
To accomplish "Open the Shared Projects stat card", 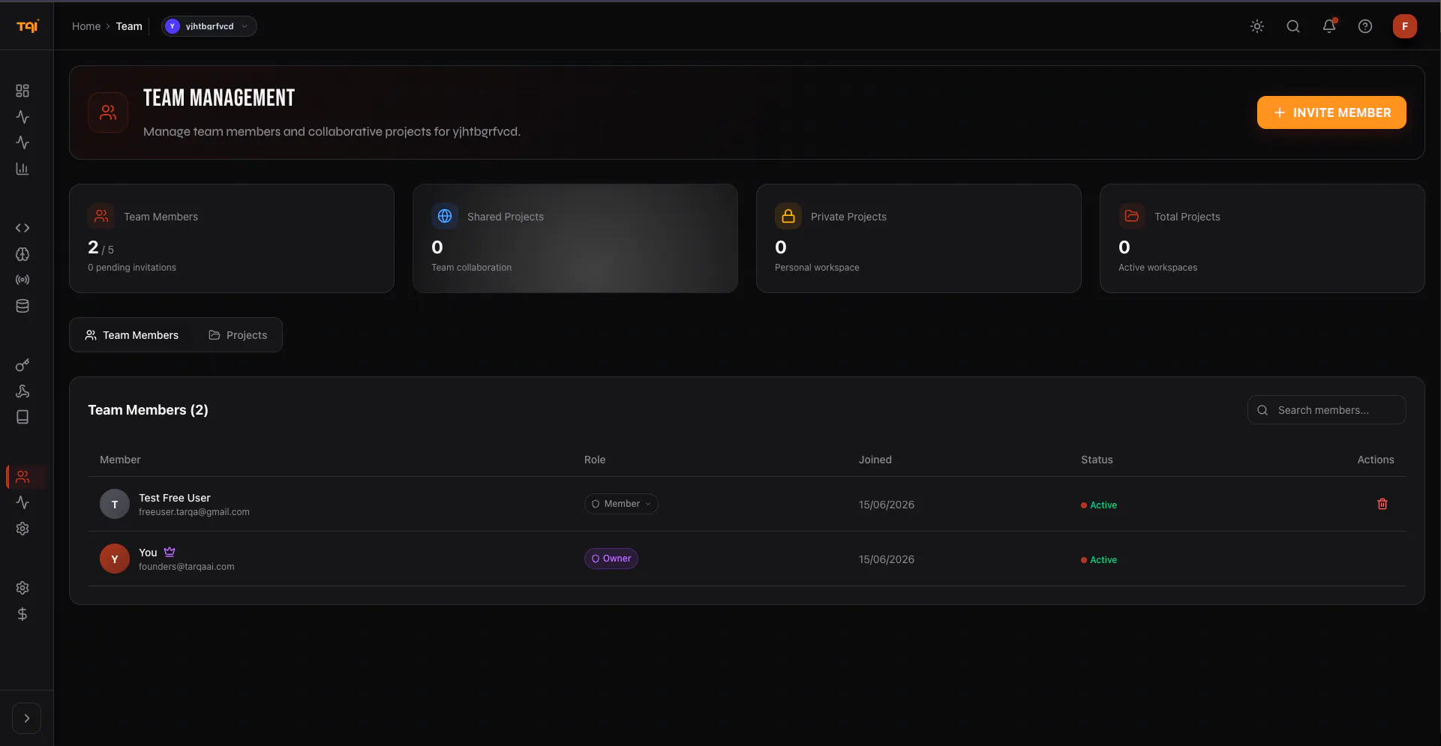I will [575, 238].
